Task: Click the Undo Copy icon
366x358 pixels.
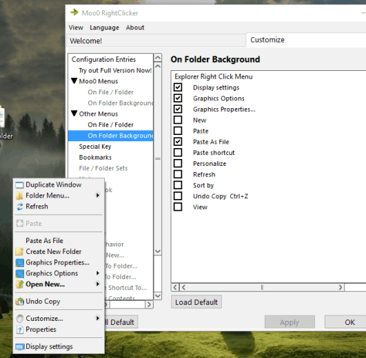Action: [19, 302]
